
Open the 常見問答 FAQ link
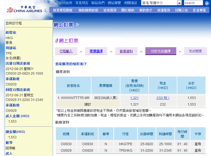pyautogui.click(x=82, y=3)
